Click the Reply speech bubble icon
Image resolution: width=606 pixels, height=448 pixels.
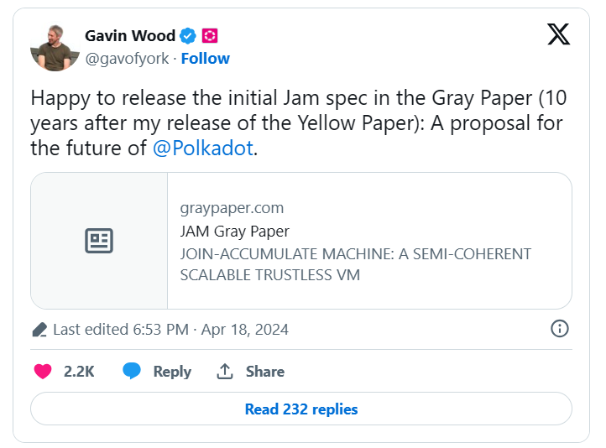(132, 371)
